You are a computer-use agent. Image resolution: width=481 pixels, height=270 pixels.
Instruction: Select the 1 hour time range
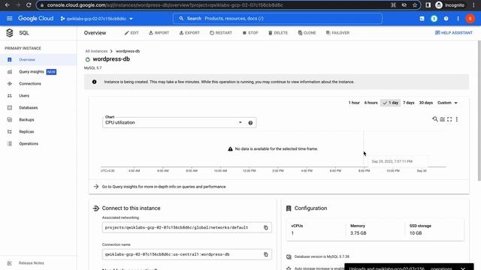354,103
